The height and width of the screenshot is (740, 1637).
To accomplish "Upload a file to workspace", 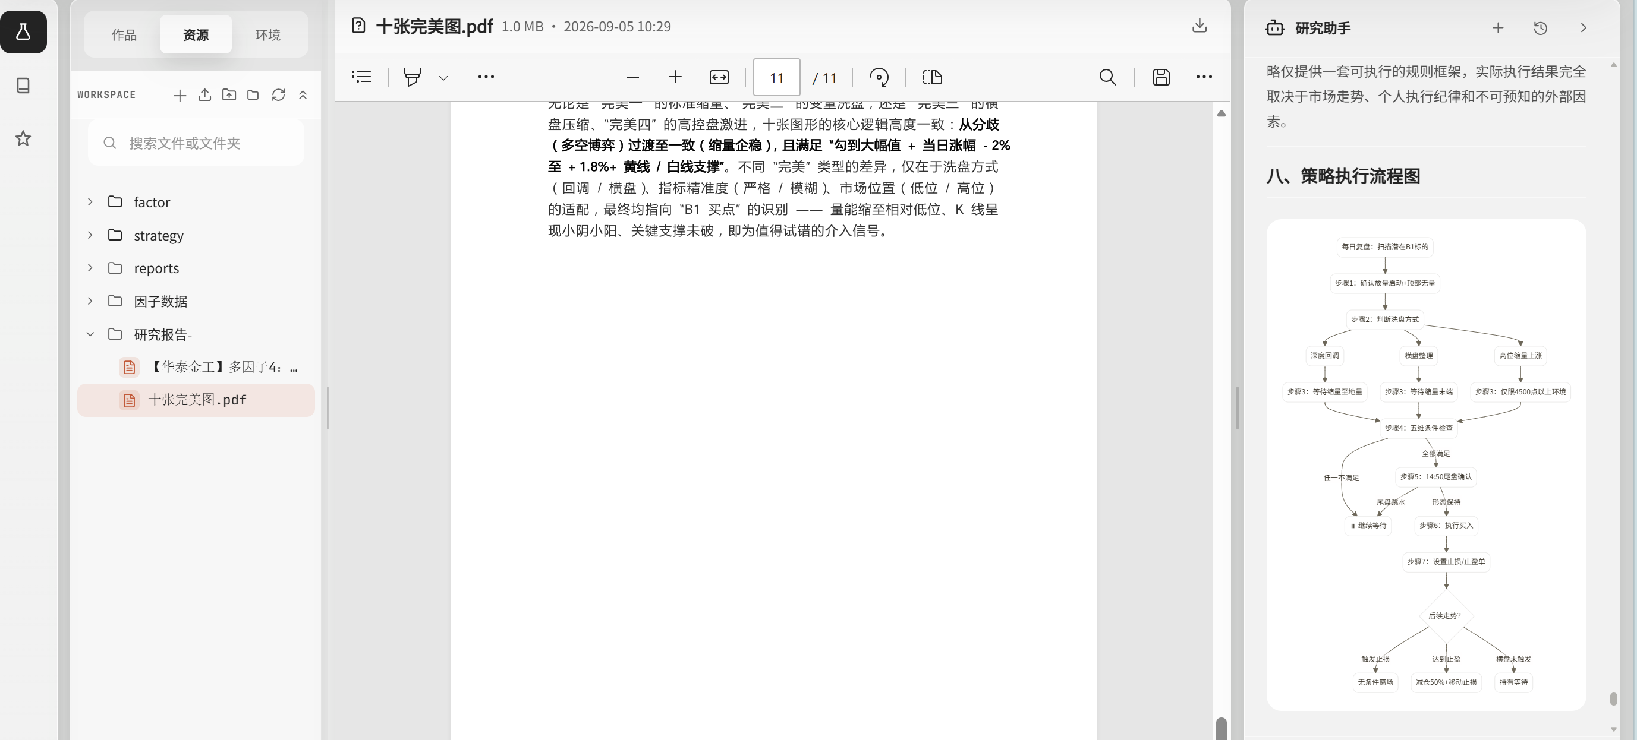I will pos(204,95).
